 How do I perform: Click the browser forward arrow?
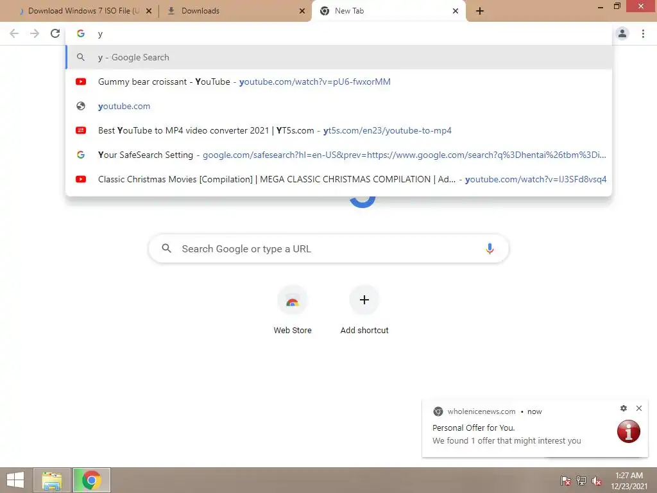point(35,33)
